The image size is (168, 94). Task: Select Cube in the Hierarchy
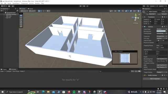coord(10,16)
